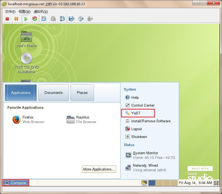Take a snapshot of the VM

pos(44,19)
